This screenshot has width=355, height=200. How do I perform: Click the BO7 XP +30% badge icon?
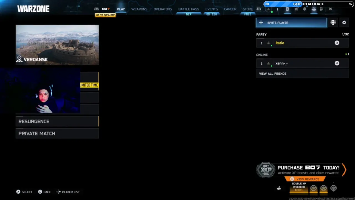[266, 170]
